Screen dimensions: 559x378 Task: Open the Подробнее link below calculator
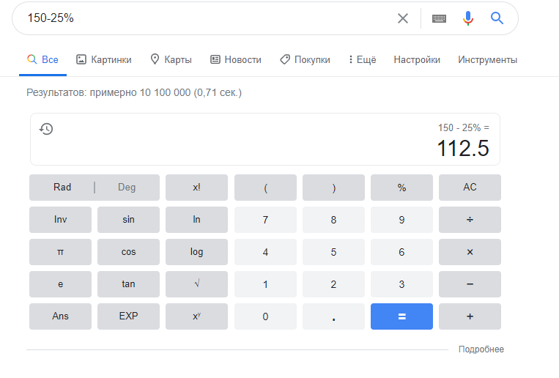click(x=481, y=349)
